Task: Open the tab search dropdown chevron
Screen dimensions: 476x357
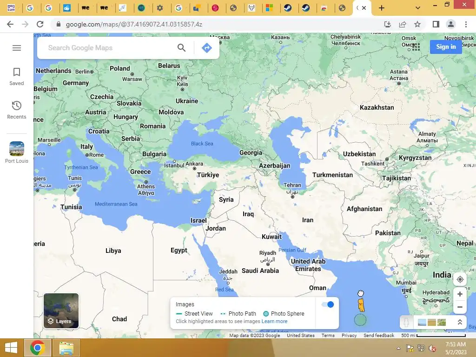Action: (418, 8)
